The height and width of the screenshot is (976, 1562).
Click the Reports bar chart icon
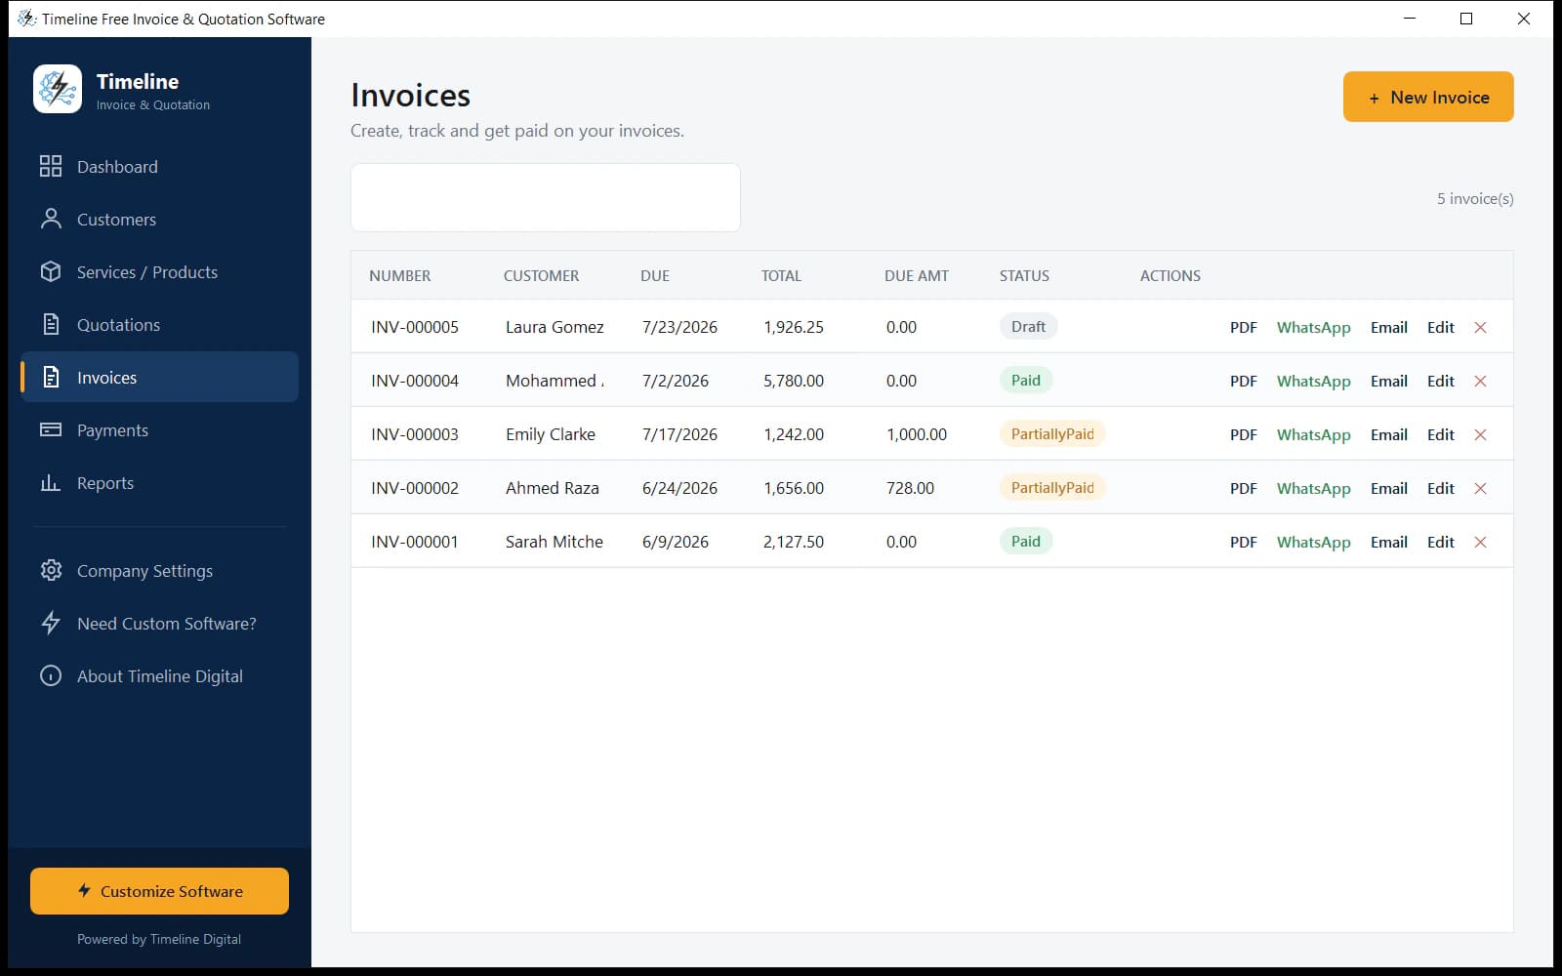(51, 482)
